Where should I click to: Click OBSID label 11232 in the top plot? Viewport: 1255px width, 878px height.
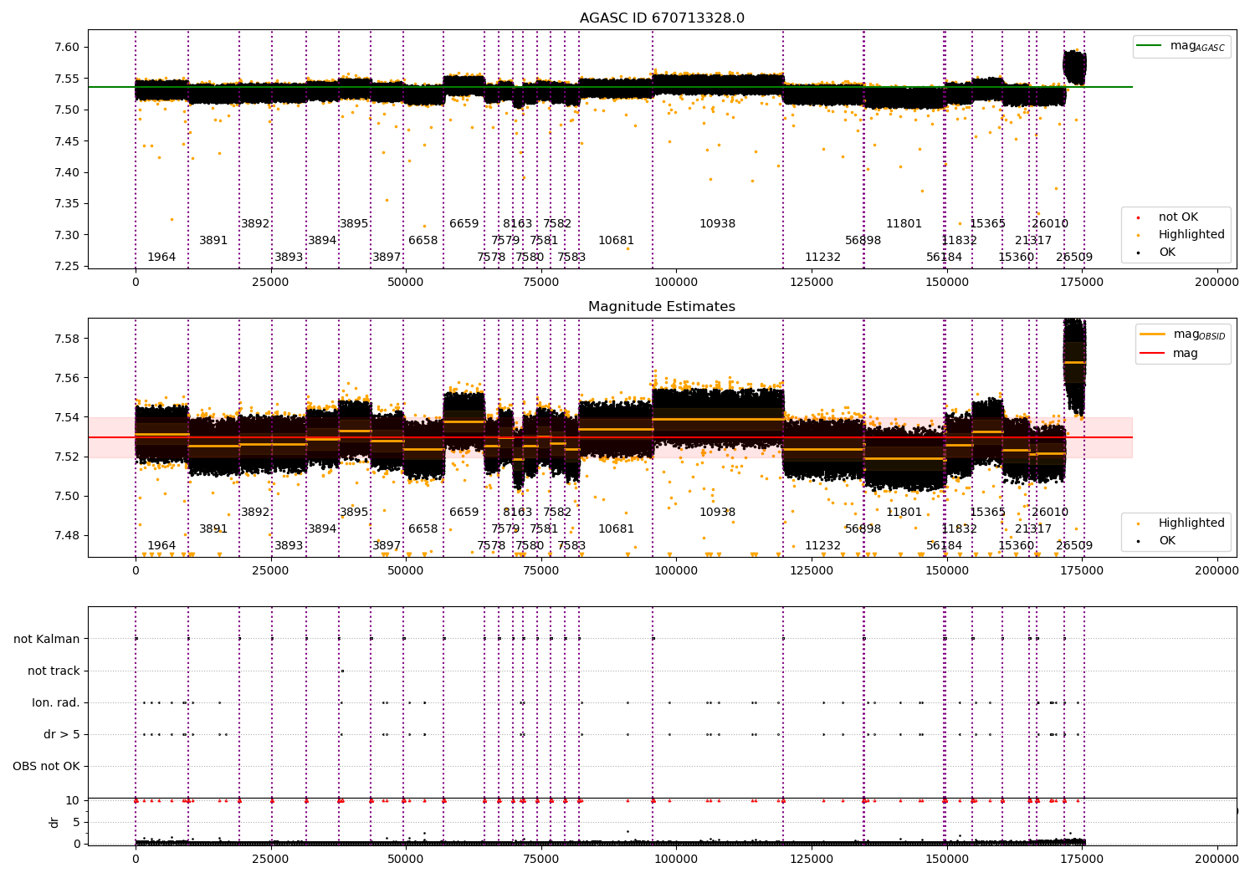click(822, 258)
